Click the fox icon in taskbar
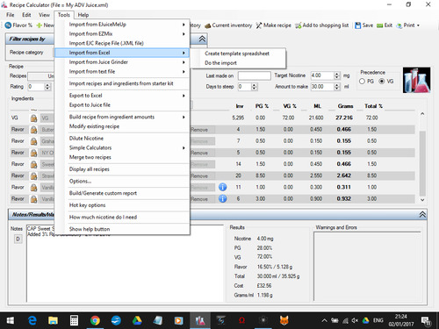Image resolution: width=439 pixels, height=329 pixels. 284,321
